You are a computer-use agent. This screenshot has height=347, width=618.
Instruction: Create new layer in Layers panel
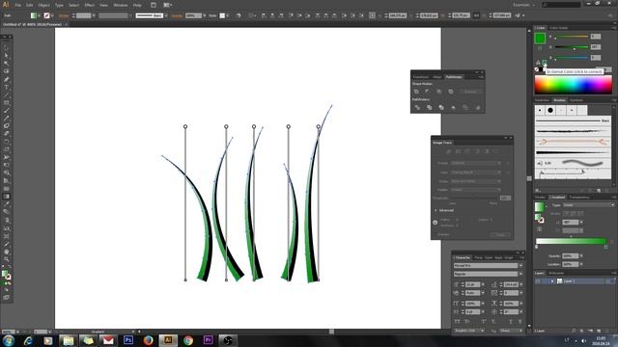coord(599,331)
